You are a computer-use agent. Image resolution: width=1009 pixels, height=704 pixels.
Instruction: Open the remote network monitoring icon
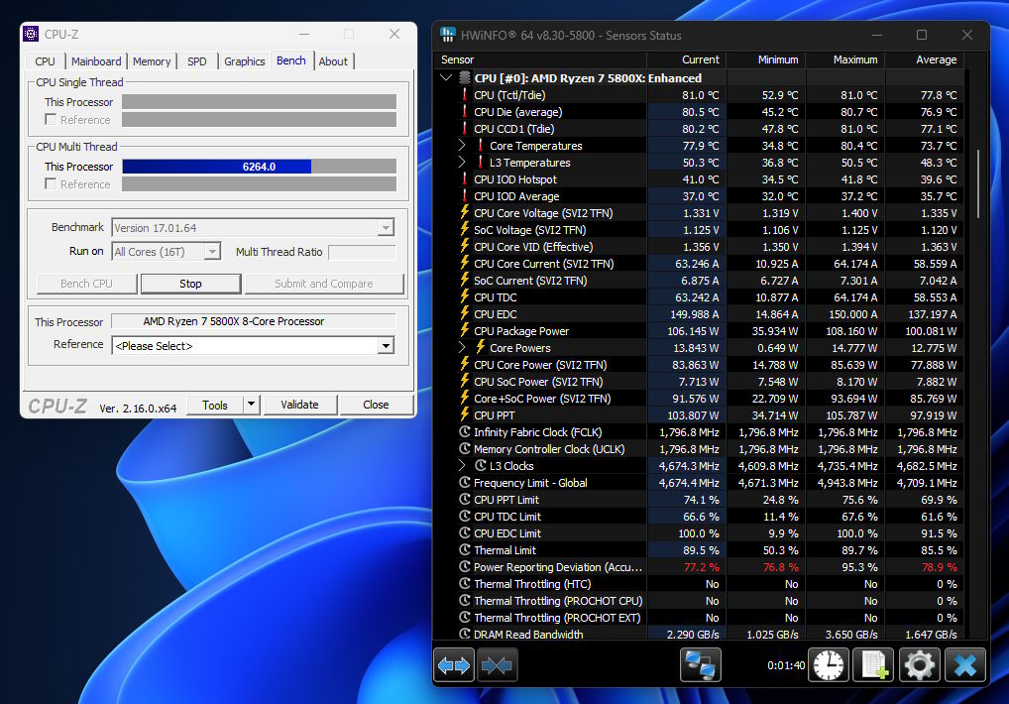(x=700, y=665)
